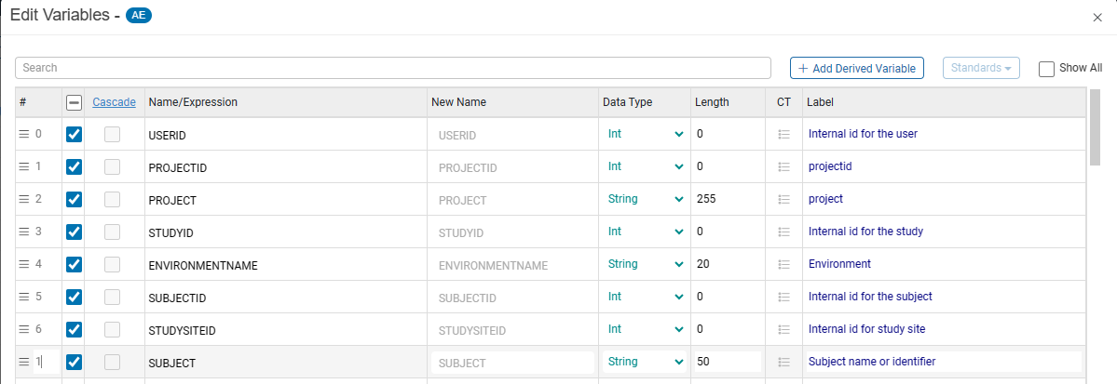1117x384 pixels.
Task: Edit the order number field for SUBJECT row
Action: pos(46,362)
